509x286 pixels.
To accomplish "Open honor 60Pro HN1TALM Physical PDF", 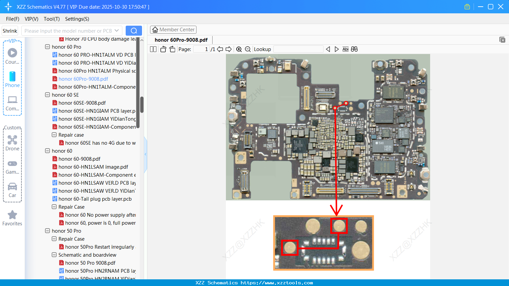I will 94,71.
